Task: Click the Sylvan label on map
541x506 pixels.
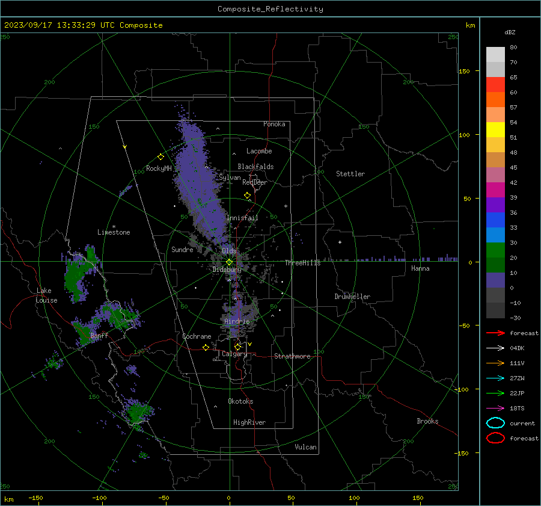Action: pyautogui.click(x=230, y=177)
